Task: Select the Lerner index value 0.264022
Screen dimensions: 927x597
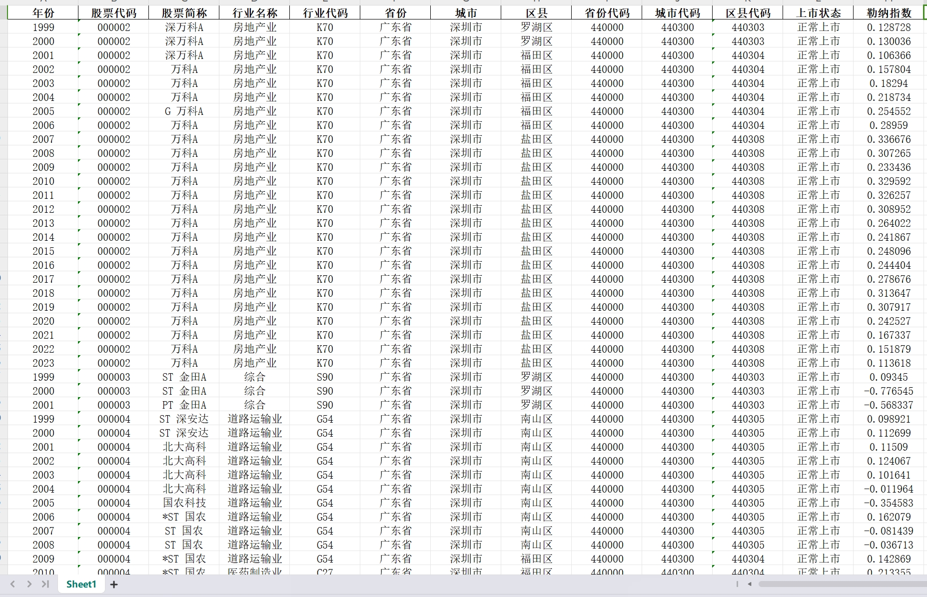Action: point(889,223)
